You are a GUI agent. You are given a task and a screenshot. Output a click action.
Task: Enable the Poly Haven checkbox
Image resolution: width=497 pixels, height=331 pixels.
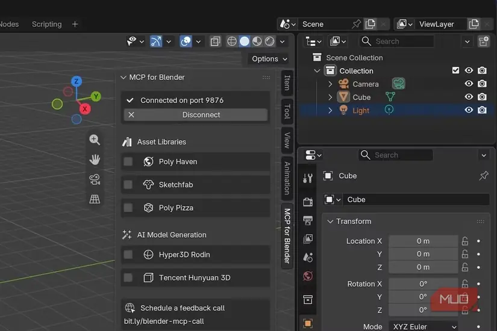(x=128, y=161)
